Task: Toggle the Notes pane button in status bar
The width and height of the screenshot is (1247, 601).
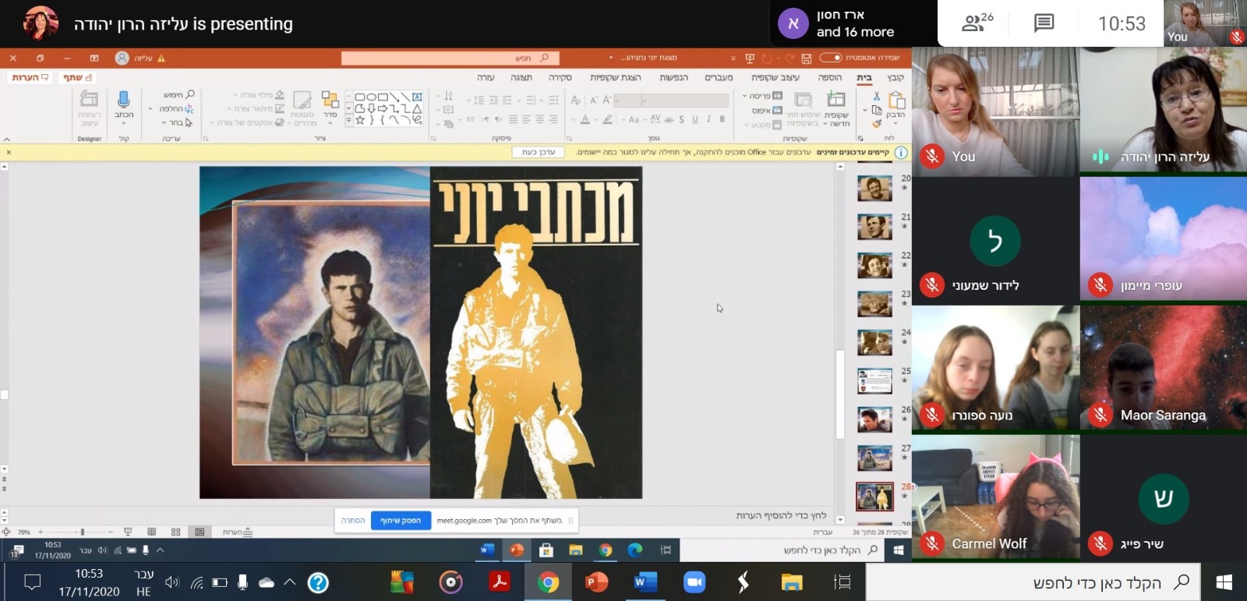Action: 238,532
